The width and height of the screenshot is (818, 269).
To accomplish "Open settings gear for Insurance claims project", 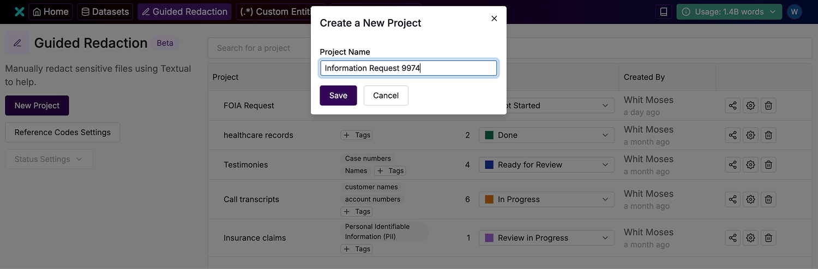I will coord(750,238).
